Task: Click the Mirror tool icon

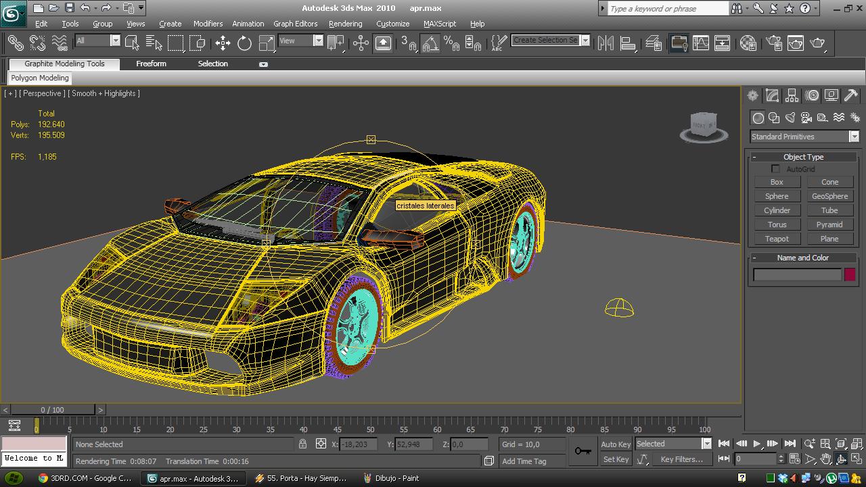Action: click(x=606, y=43)
